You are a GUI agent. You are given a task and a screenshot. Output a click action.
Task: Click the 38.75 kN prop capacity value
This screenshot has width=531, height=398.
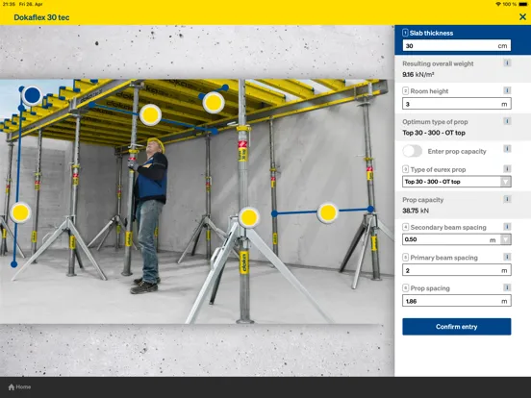point(416,211)
